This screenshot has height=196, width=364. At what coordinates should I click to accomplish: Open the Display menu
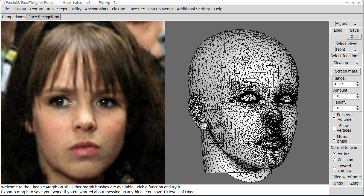coord(19,9)
